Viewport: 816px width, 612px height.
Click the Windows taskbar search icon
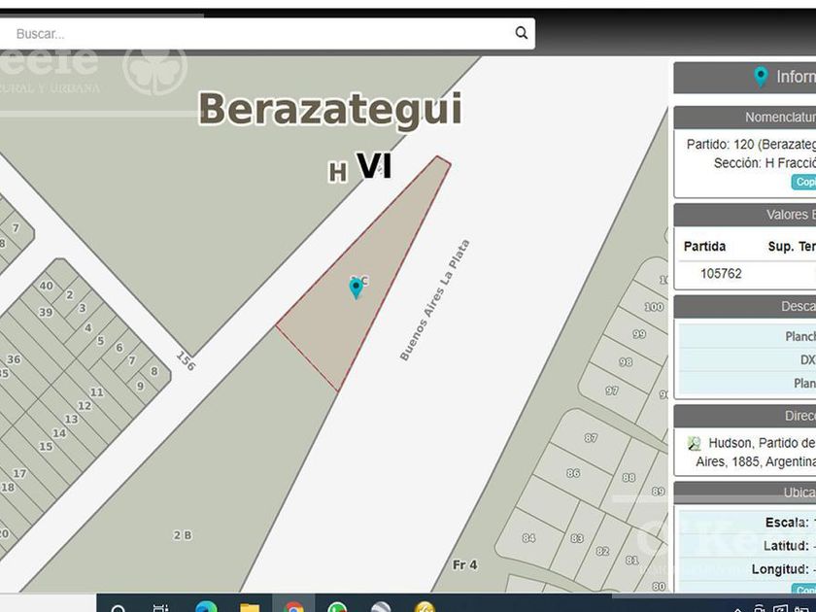tap(119, 608)
